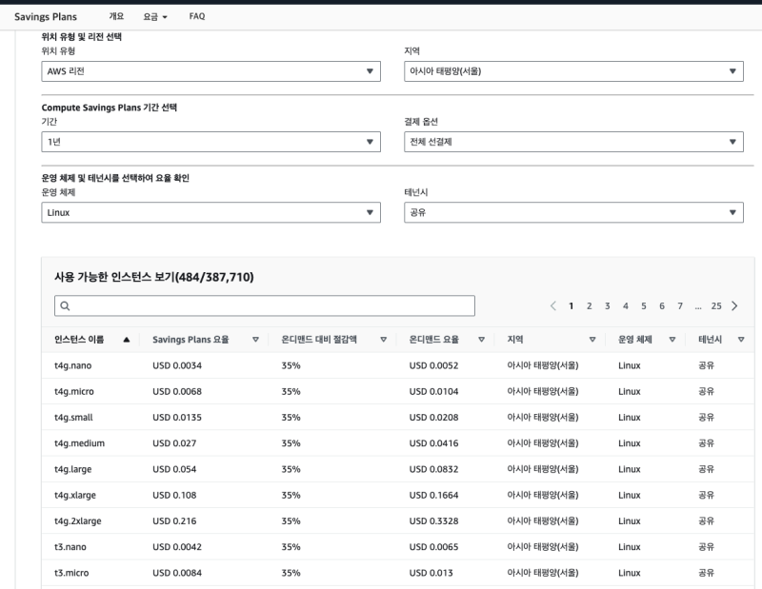The image size is (762, 589).
Task: Click sort icon on 테넌시 column header
Action: pyautogui.click(x=741, y=340)
